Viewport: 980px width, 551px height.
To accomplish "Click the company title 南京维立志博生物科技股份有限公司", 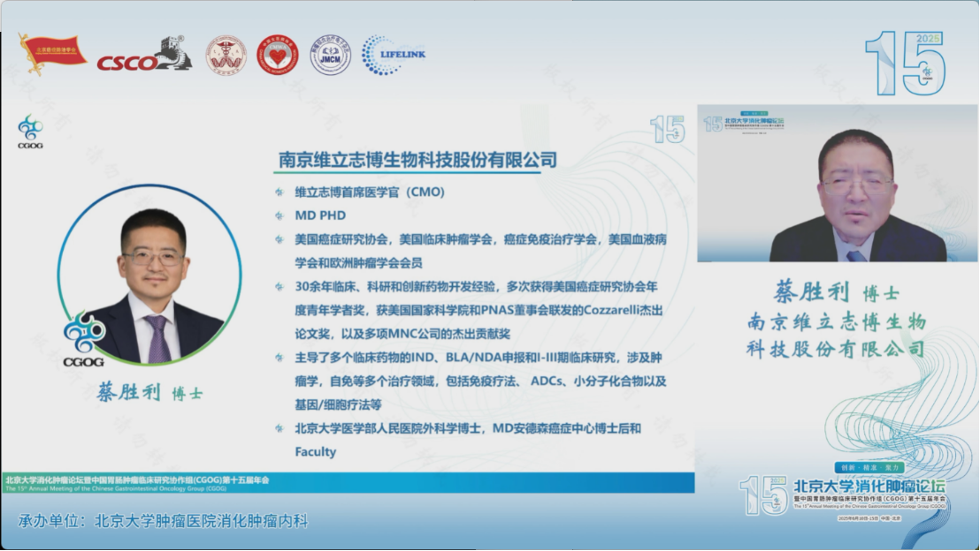I will tap(417, 161).
